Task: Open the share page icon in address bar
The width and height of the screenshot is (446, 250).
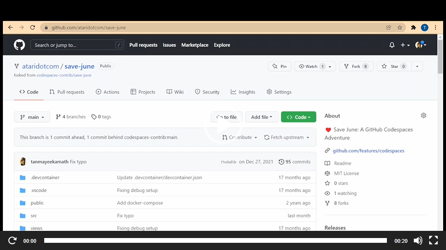Action: (388, 27)
